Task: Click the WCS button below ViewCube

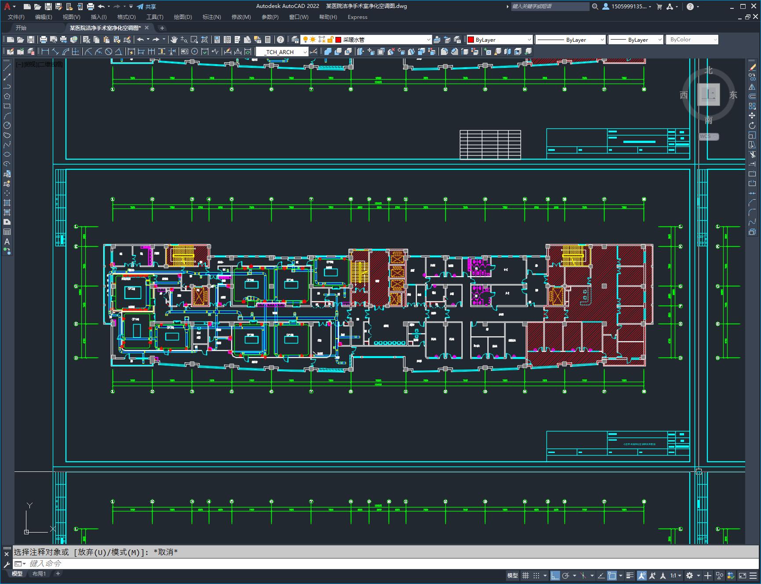Action: pyautogui.click(x=708, y=136)
